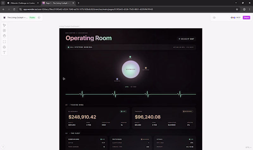Viewport: 253px width, 150px height.
Task: Click the MCP button
Action: tap(236, 18)
